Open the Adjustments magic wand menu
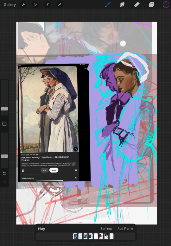 35,5
